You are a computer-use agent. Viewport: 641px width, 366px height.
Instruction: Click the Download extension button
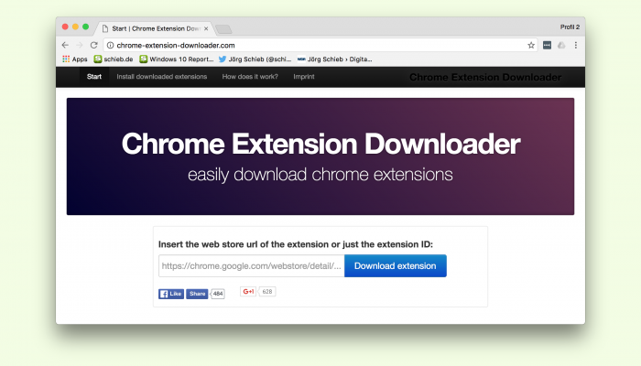click(x=396, y=266)
